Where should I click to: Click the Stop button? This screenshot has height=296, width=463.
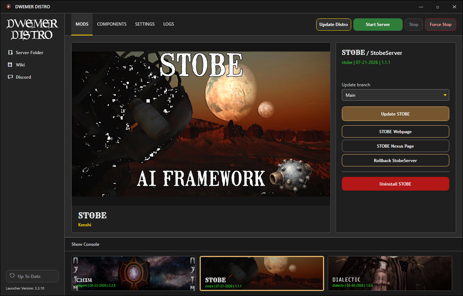click(x=414, y=25)
